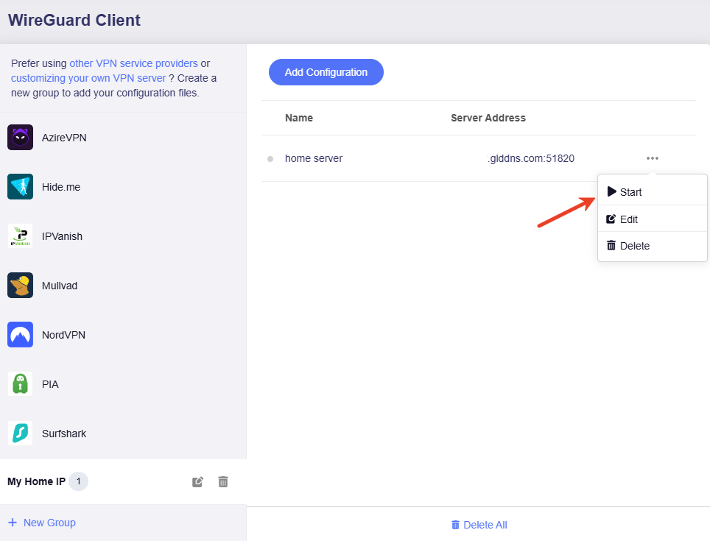
Task: Select the NordVPN provider name
Action: [x=64, y=335]
